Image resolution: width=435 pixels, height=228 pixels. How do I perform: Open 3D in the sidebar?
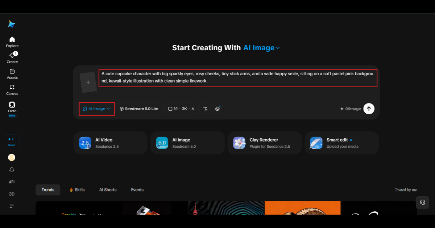pyautogui.click(x=12, y=194)
